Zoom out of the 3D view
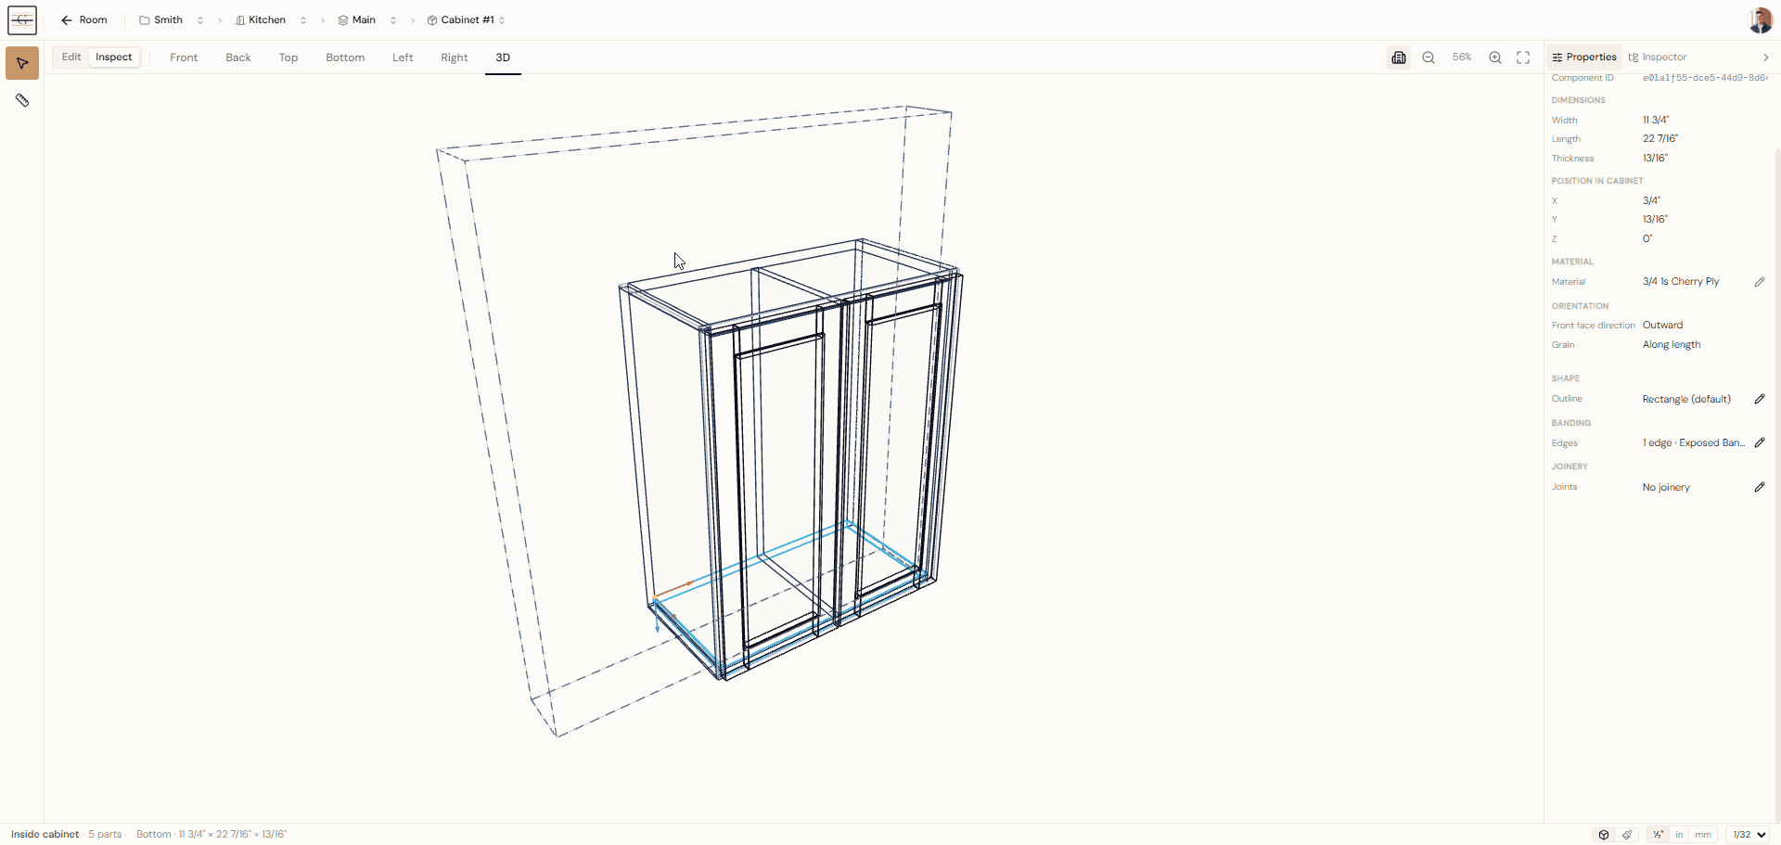This screenshot has width=1781, height=845. pyautogui.click(x=1429, y=58)
